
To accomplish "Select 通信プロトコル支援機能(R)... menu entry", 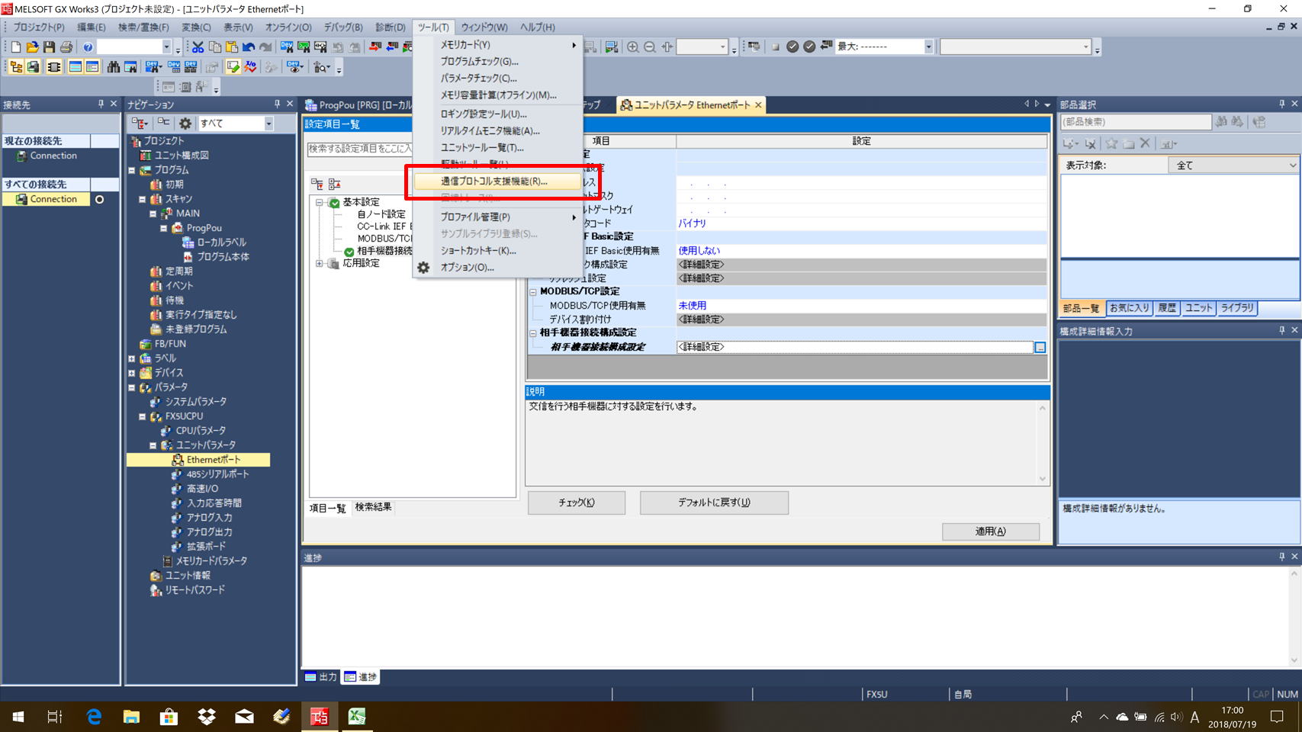I will pos(498,181).
